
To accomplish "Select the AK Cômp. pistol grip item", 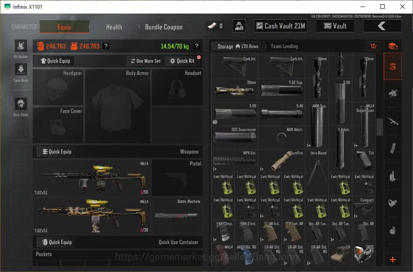I will [x=223, y=231].
